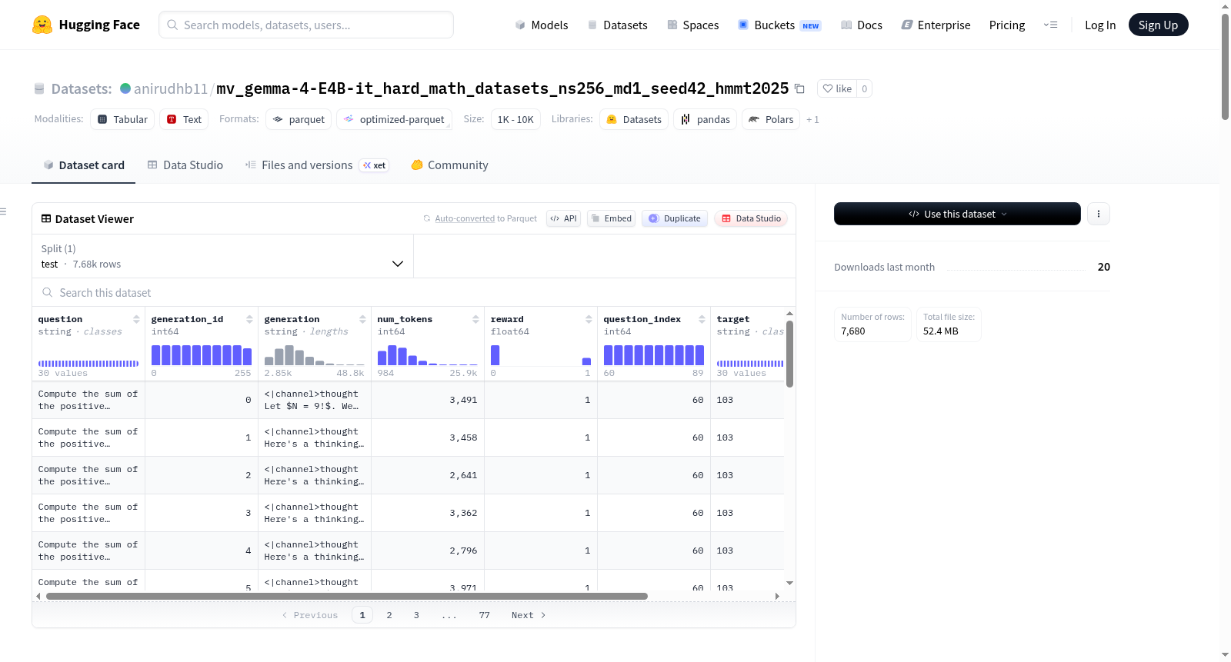Like this dataset with the heart button

837,88
